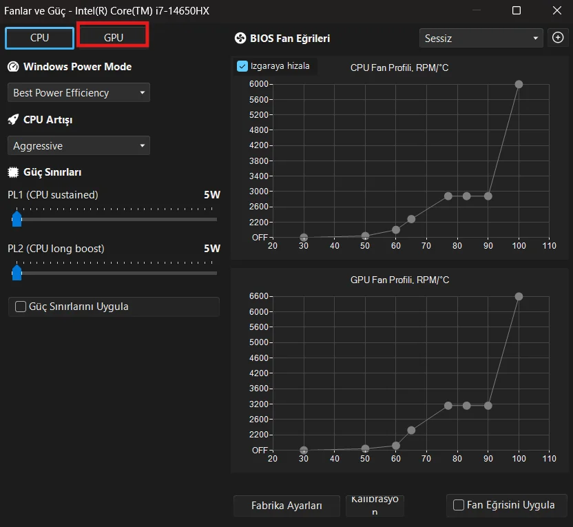
Task: Open the Sessiz fan profile dropdown
Action: click(x=481, y=38)
